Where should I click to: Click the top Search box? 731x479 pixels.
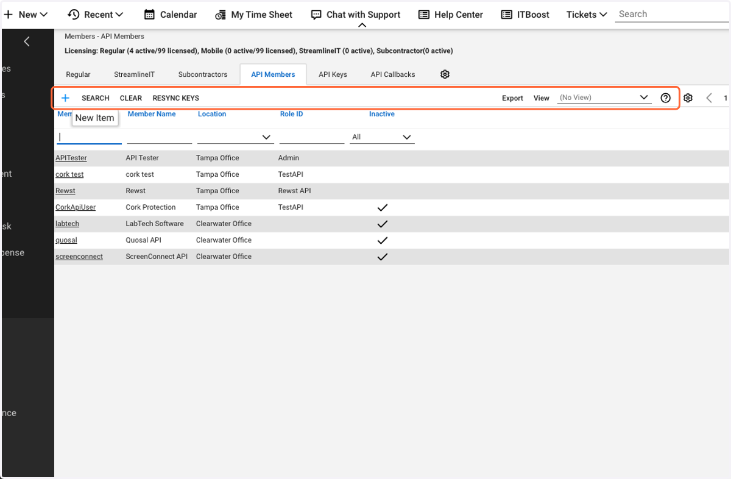673,15
